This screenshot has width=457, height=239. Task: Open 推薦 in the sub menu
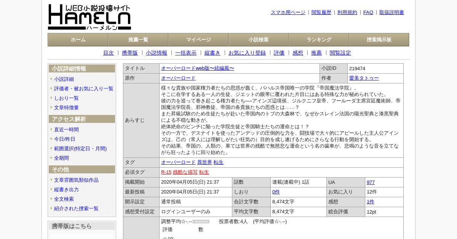(x=316, y=53)
